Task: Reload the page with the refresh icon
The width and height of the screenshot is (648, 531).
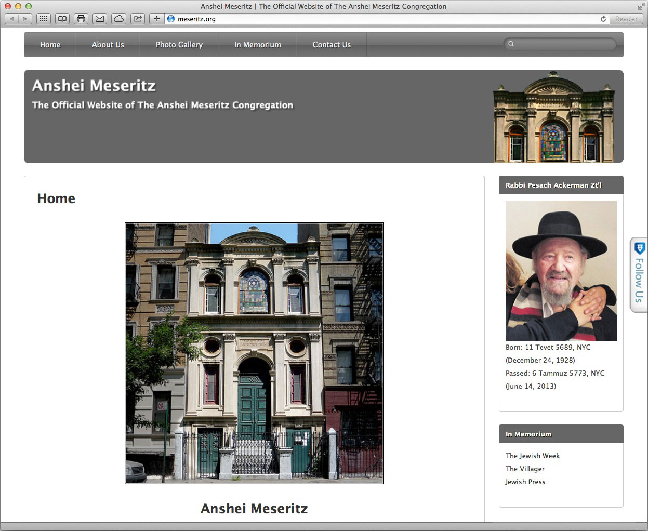Action: pyautogui.click(x=603, y=19)
